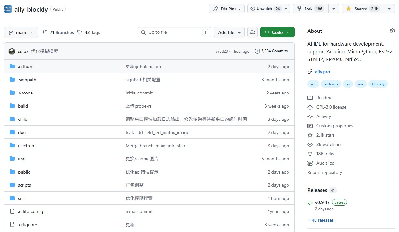
Task: Open the aily.pro website link
Action: click(x=323, y=72)
